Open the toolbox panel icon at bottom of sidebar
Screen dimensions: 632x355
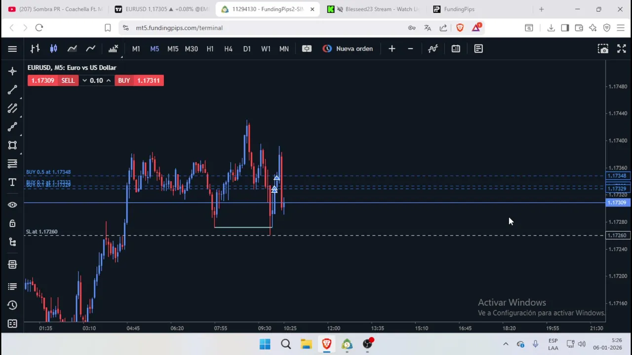tap(12, 323)
